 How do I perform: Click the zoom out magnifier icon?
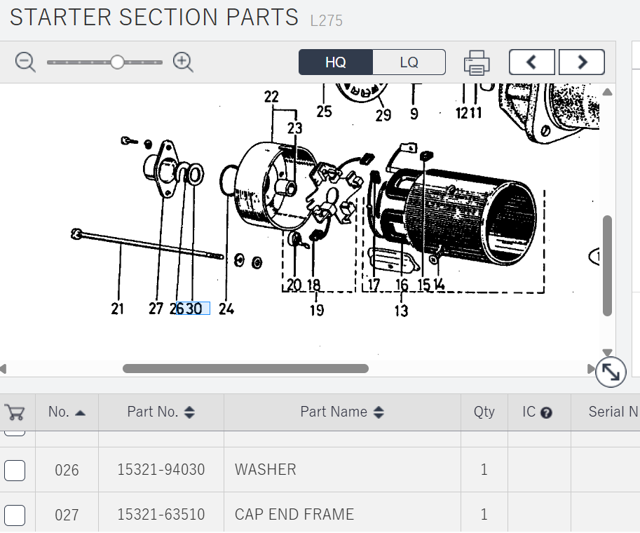tap(25, 62)
